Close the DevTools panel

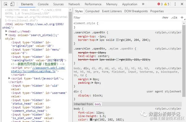182,4
